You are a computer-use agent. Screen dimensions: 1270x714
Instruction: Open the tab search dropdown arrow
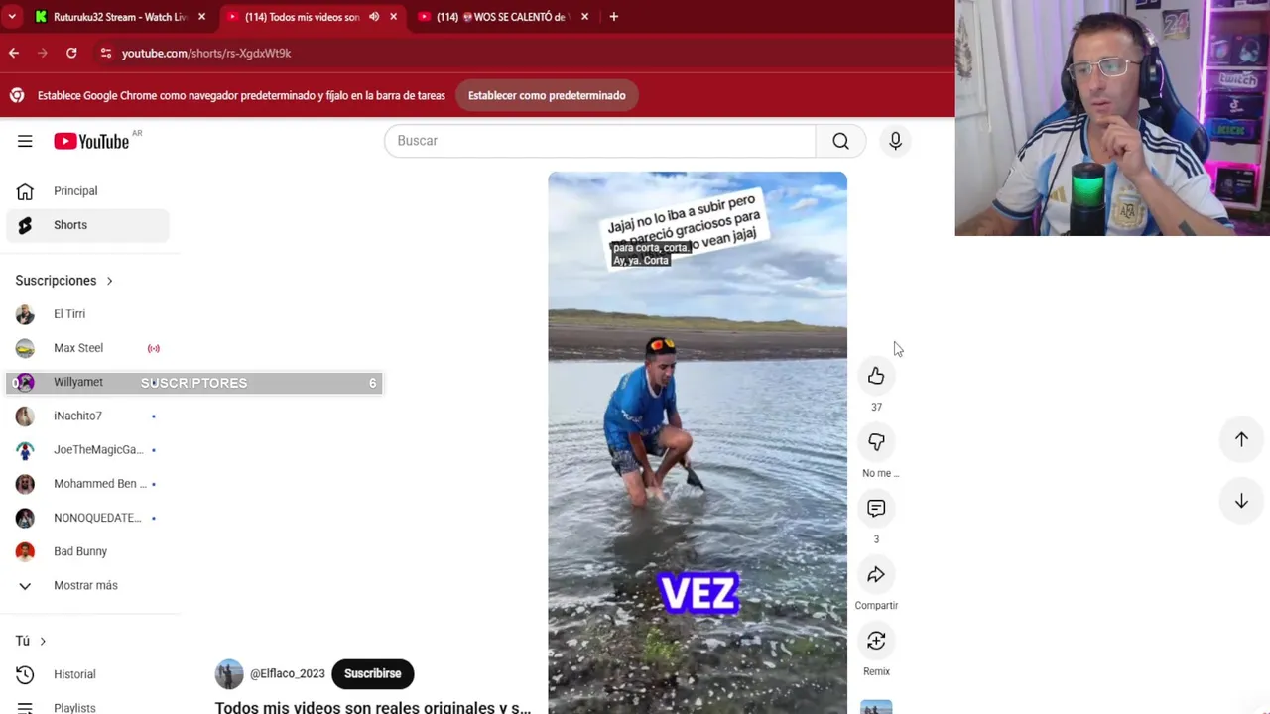tap(12, 17)
